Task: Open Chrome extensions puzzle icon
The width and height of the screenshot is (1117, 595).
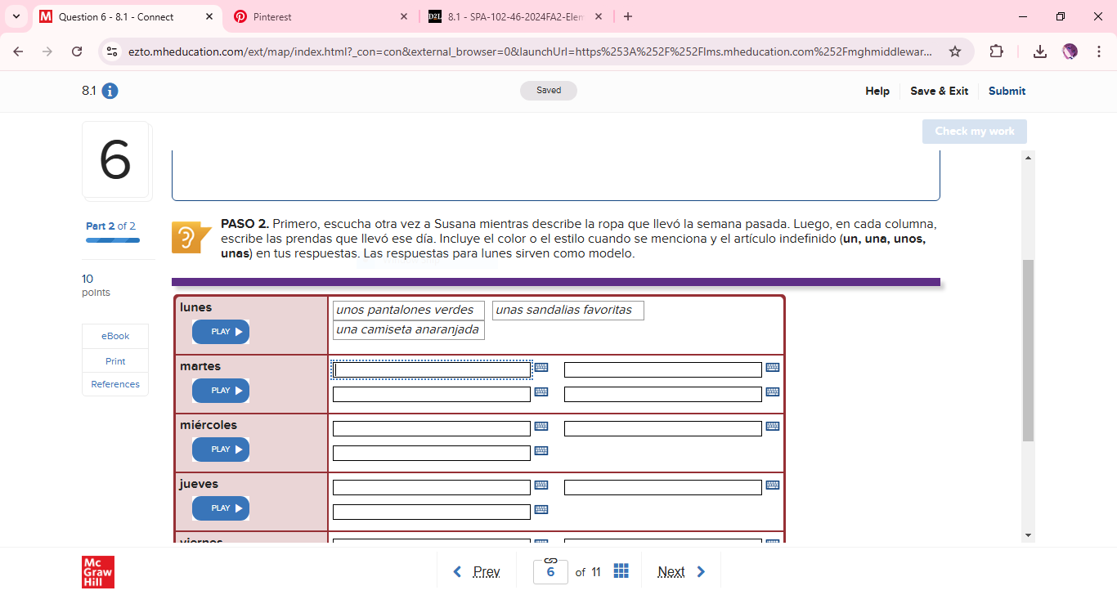Action: (996, 51)
